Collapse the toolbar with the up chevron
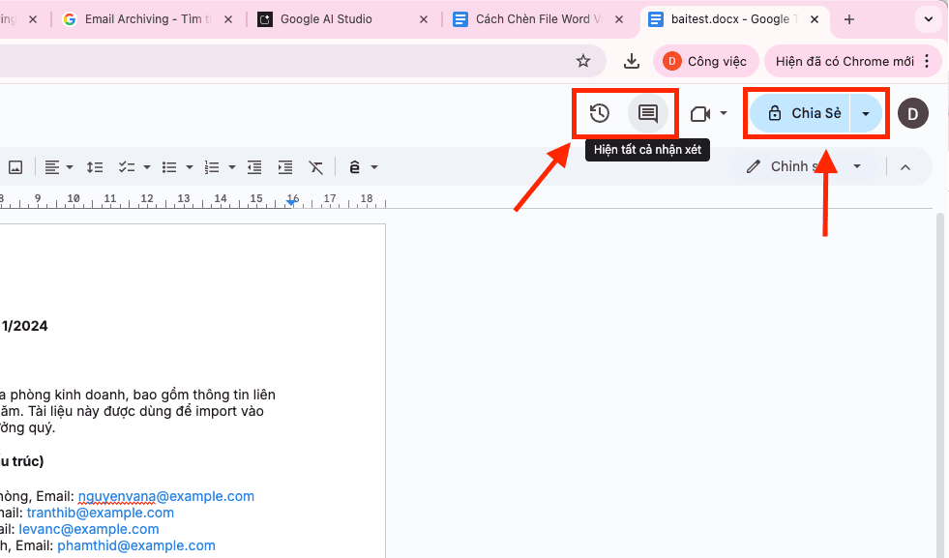949x558 pixels. [x=905, y=167]
